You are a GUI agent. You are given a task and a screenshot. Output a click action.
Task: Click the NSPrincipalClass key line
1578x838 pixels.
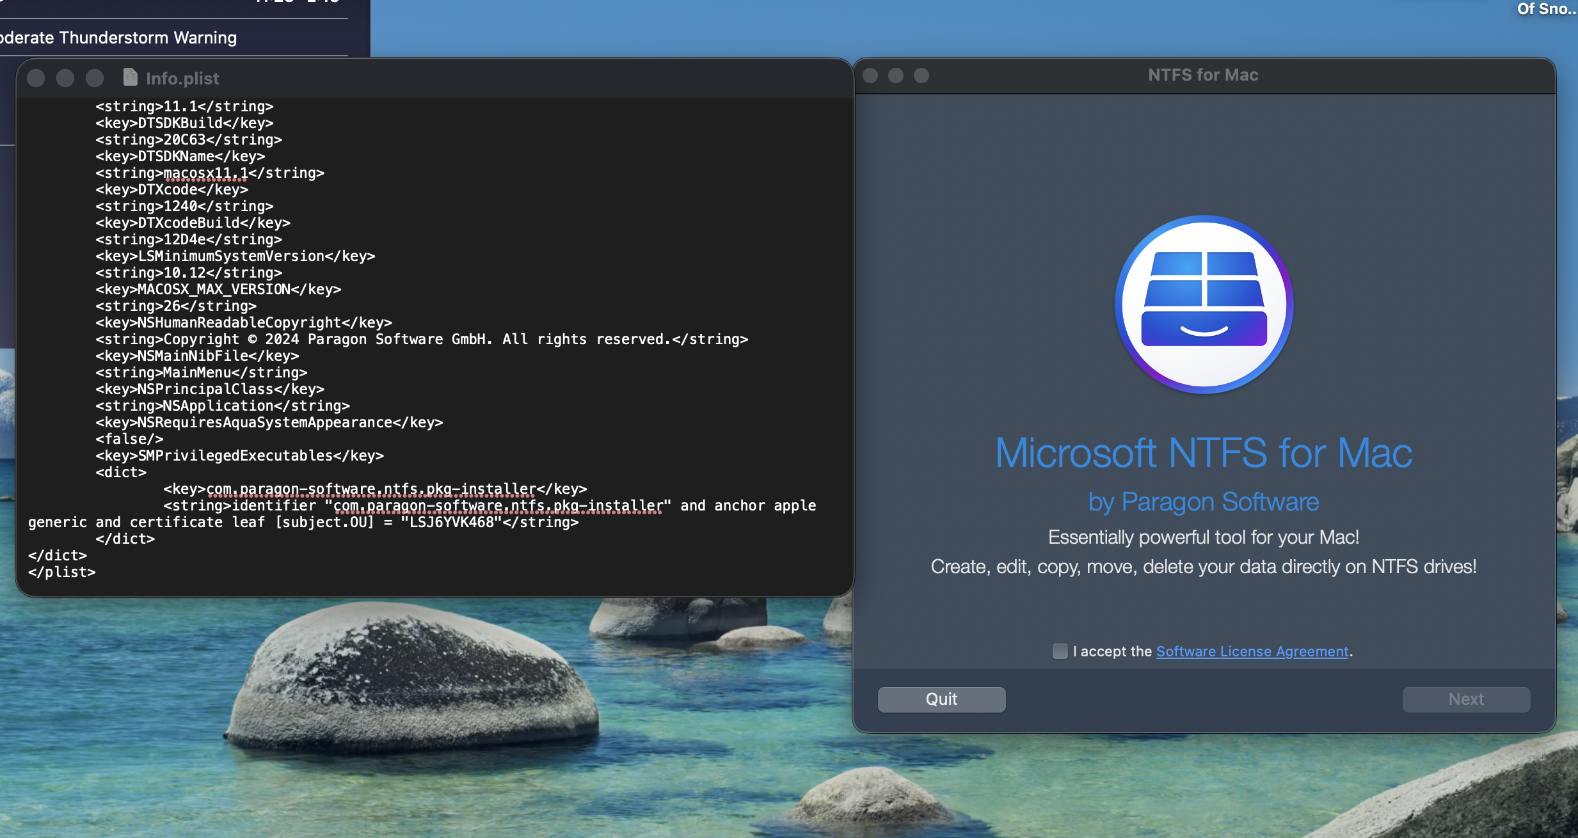pos(210,389)
